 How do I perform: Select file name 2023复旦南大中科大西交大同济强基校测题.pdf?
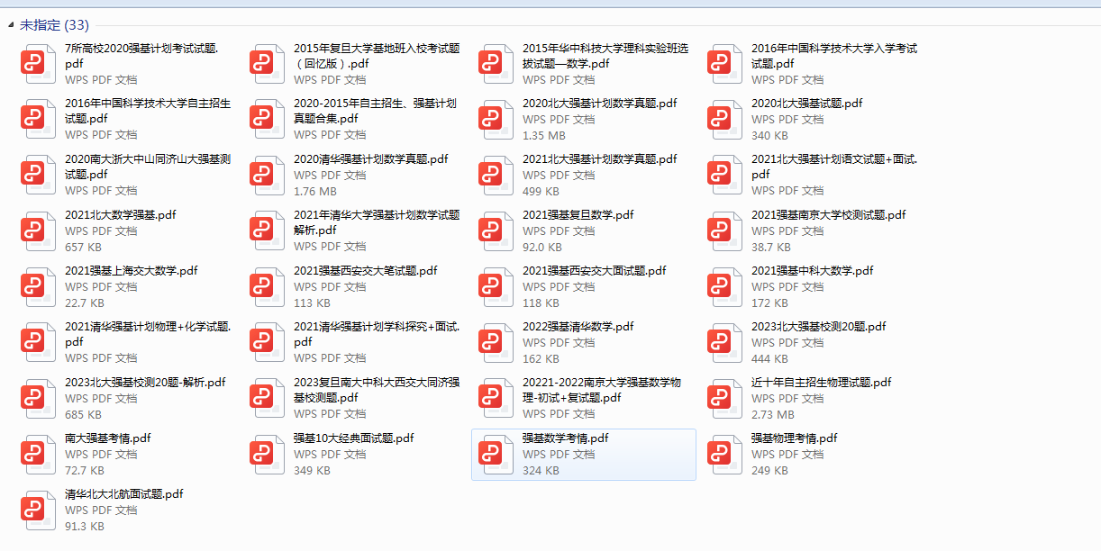pyautogui.click(x=377, y=390)
